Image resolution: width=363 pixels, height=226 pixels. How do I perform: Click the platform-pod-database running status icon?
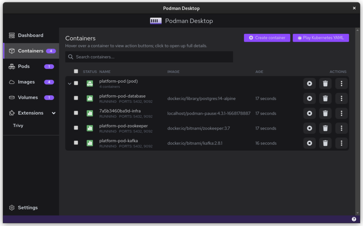90,98
